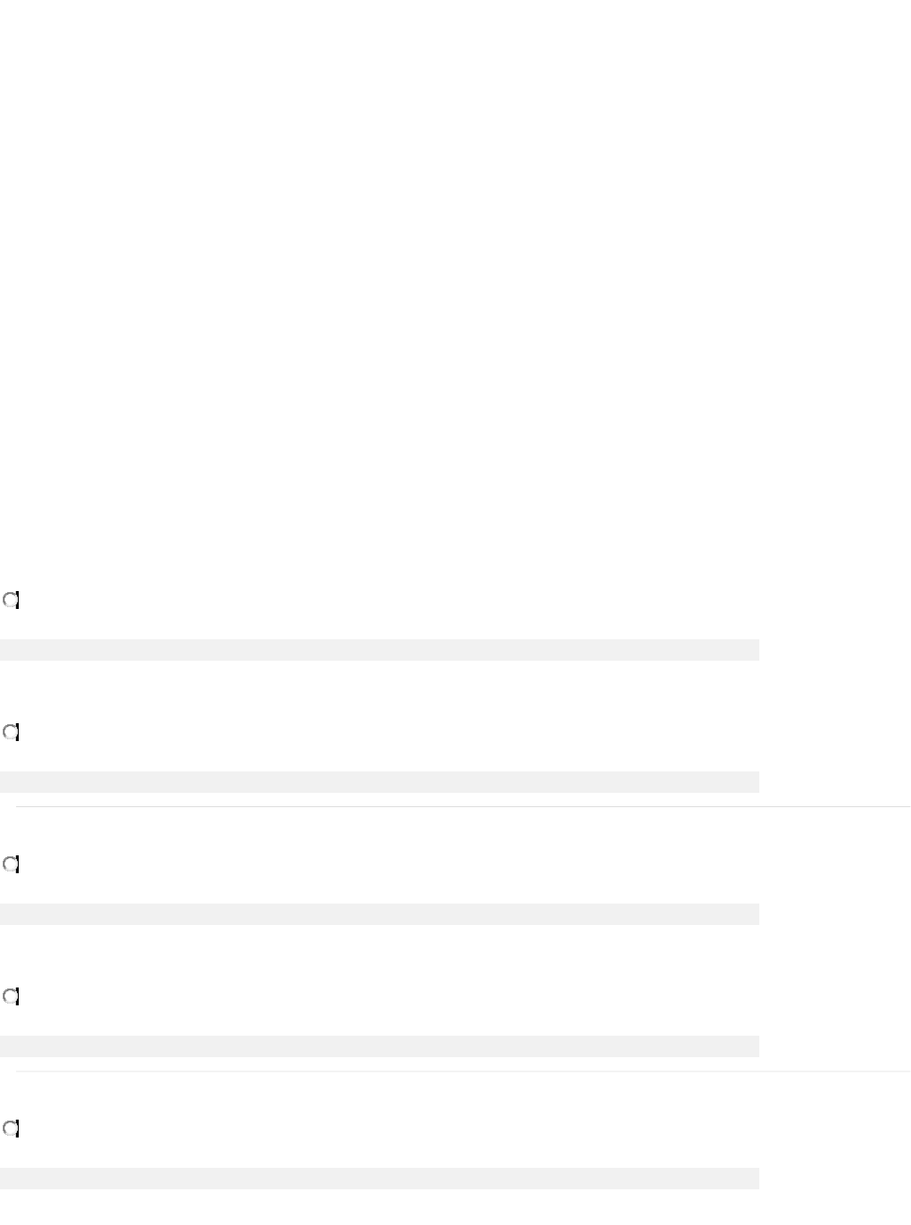Select radio button just below first divider line
Screen dimensions: 911x1225
tap(11, 865)
